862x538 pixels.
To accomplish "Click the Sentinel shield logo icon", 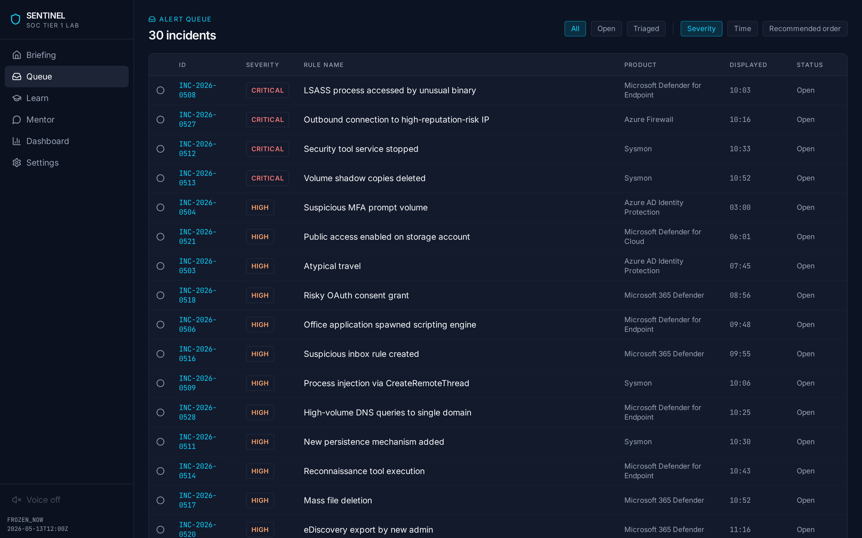I will pyautogui.click(x=16, y=19).
